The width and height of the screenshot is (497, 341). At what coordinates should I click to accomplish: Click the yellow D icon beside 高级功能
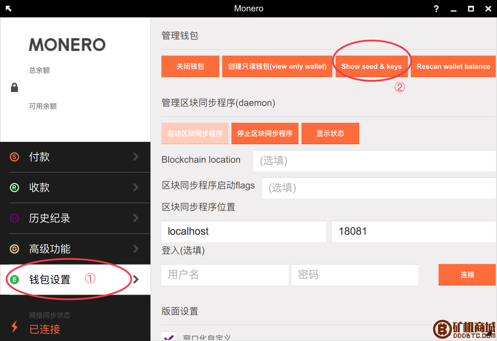click(x=14, y=249)
